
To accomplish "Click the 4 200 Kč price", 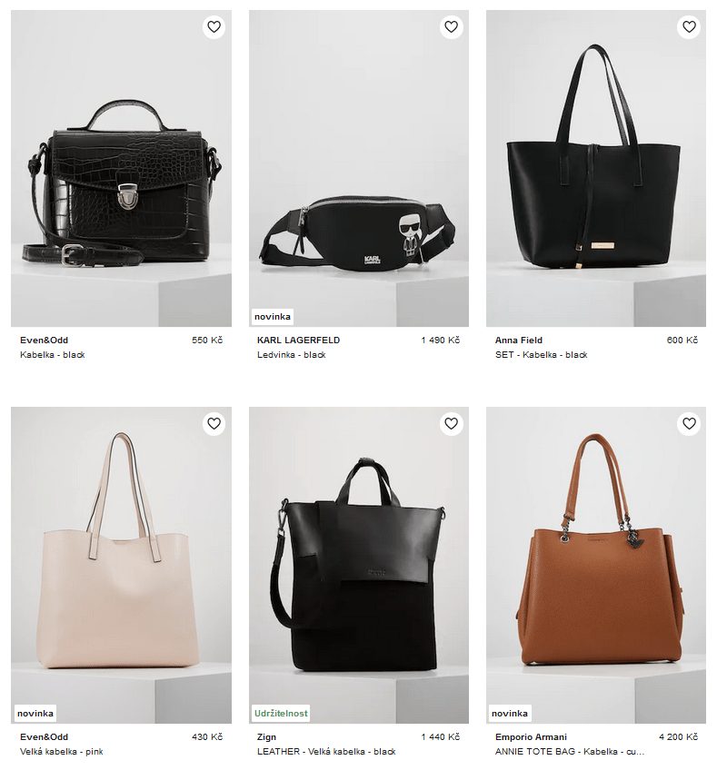I will coord(678,736).
